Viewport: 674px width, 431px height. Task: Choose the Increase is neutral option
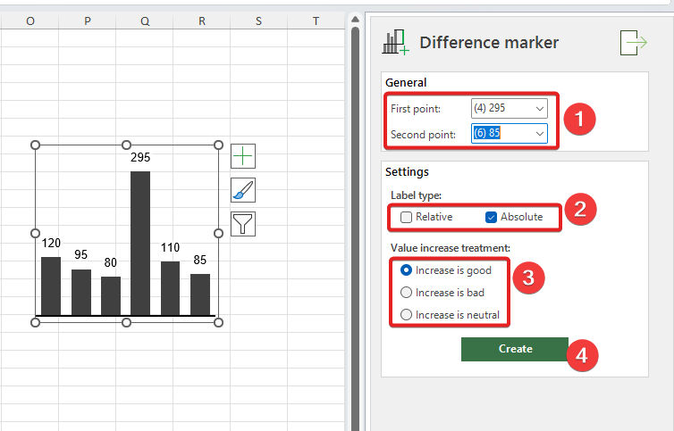coord(407,314)
